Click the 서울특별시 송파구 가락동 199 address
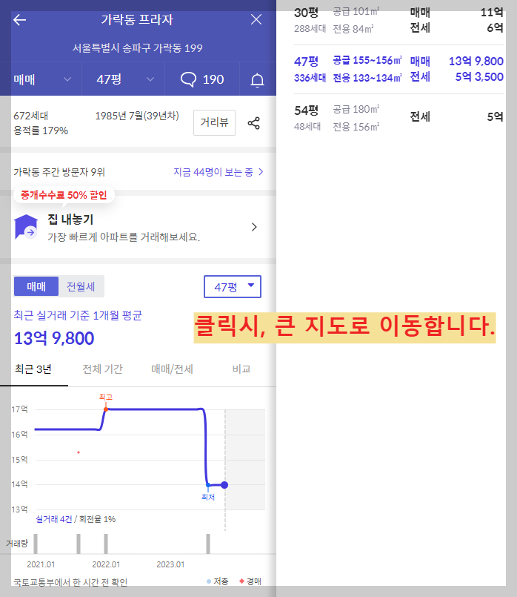517x597 pixels. click(x=137, y=48)
